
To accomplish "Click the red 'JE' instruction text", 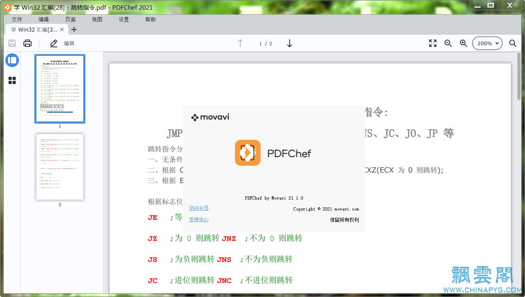I will coord(152,218).
